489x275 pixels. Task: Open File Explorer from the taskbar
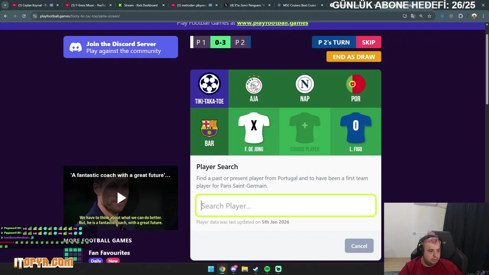tap(244, 269)
